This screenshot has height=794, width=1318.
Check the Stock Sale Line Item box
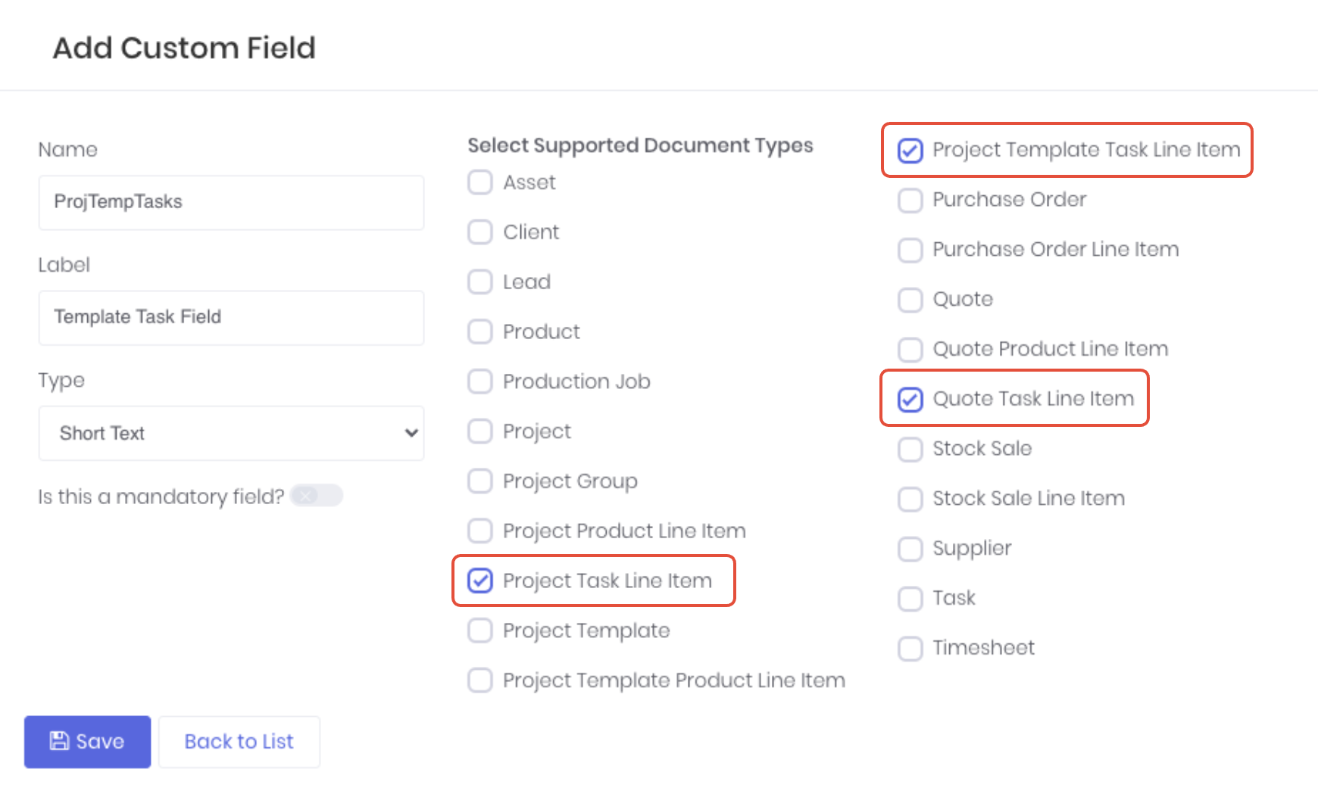[x=910, y=499]
